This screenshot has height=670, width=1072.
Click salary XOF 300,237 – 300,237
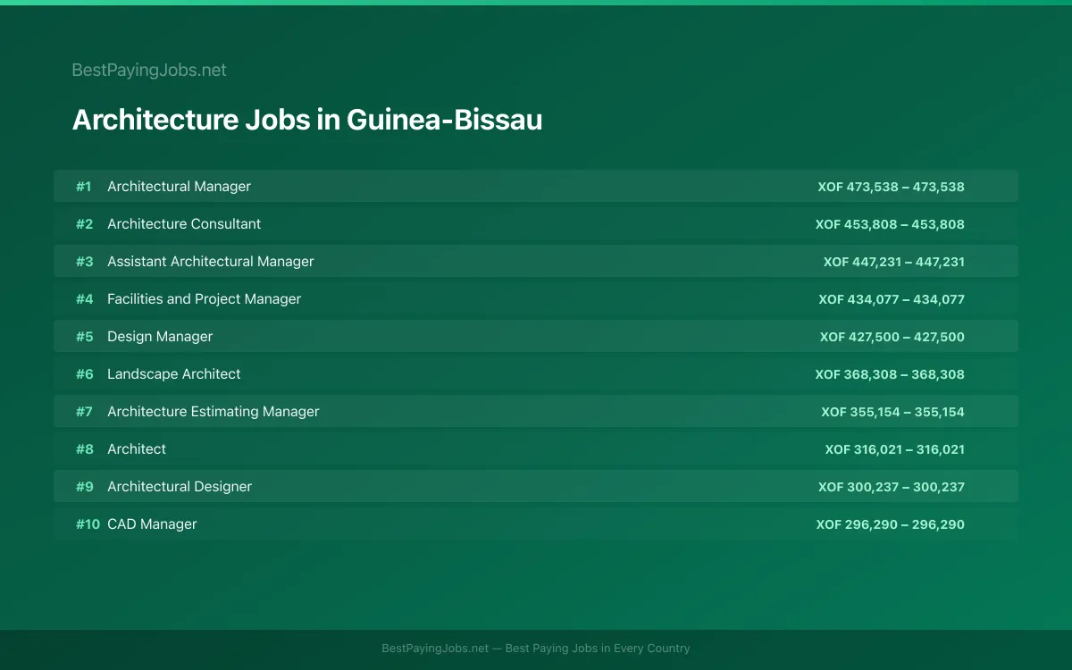click(892, 487)
